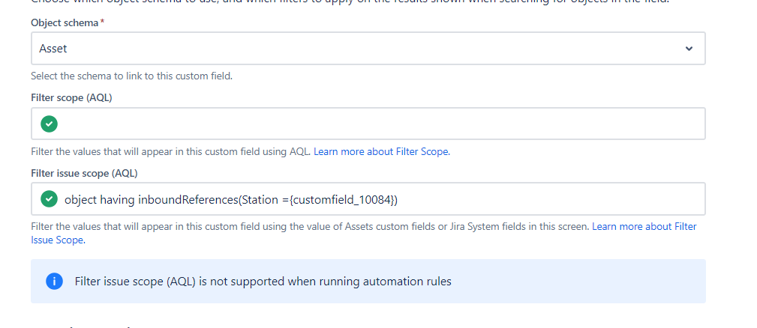Click helper text mentioning Jira System fields

(311, 227)
